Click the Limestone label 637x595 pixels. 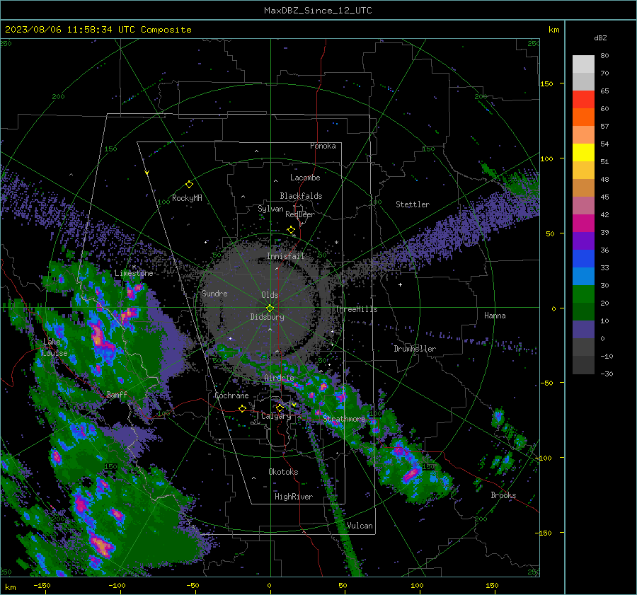[x=134, y=273]
